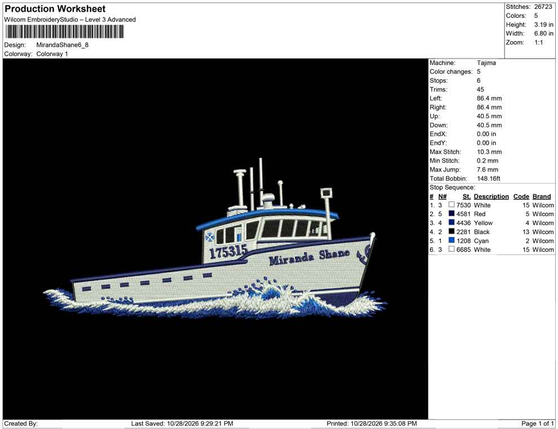Click the 'Wilcom EmbroideryStudio – Level 3 Advanced' subtitle
The height and width of the screenshot is (429, 558).
[x=70, y=20]
